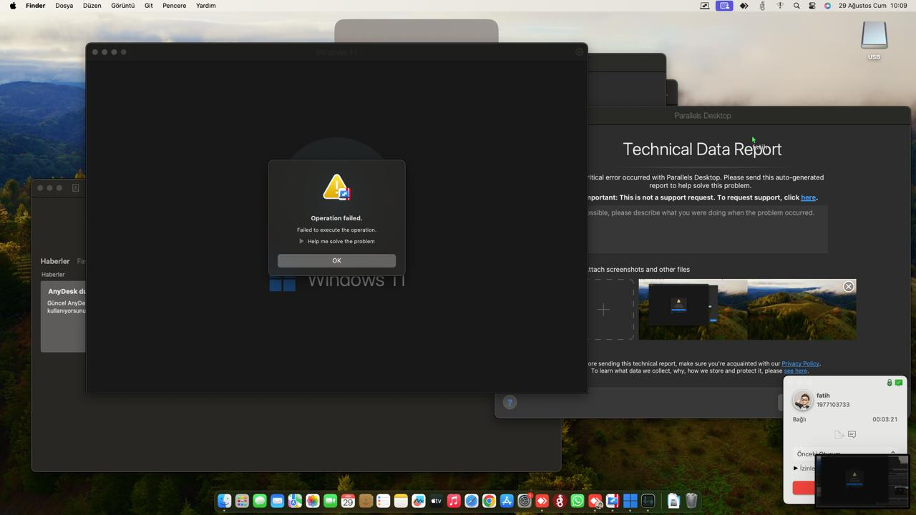The image size is (916, 515).
Task: Expand "Help me solve the problem" disclosure triangle
Action: (x=301, y=241)
